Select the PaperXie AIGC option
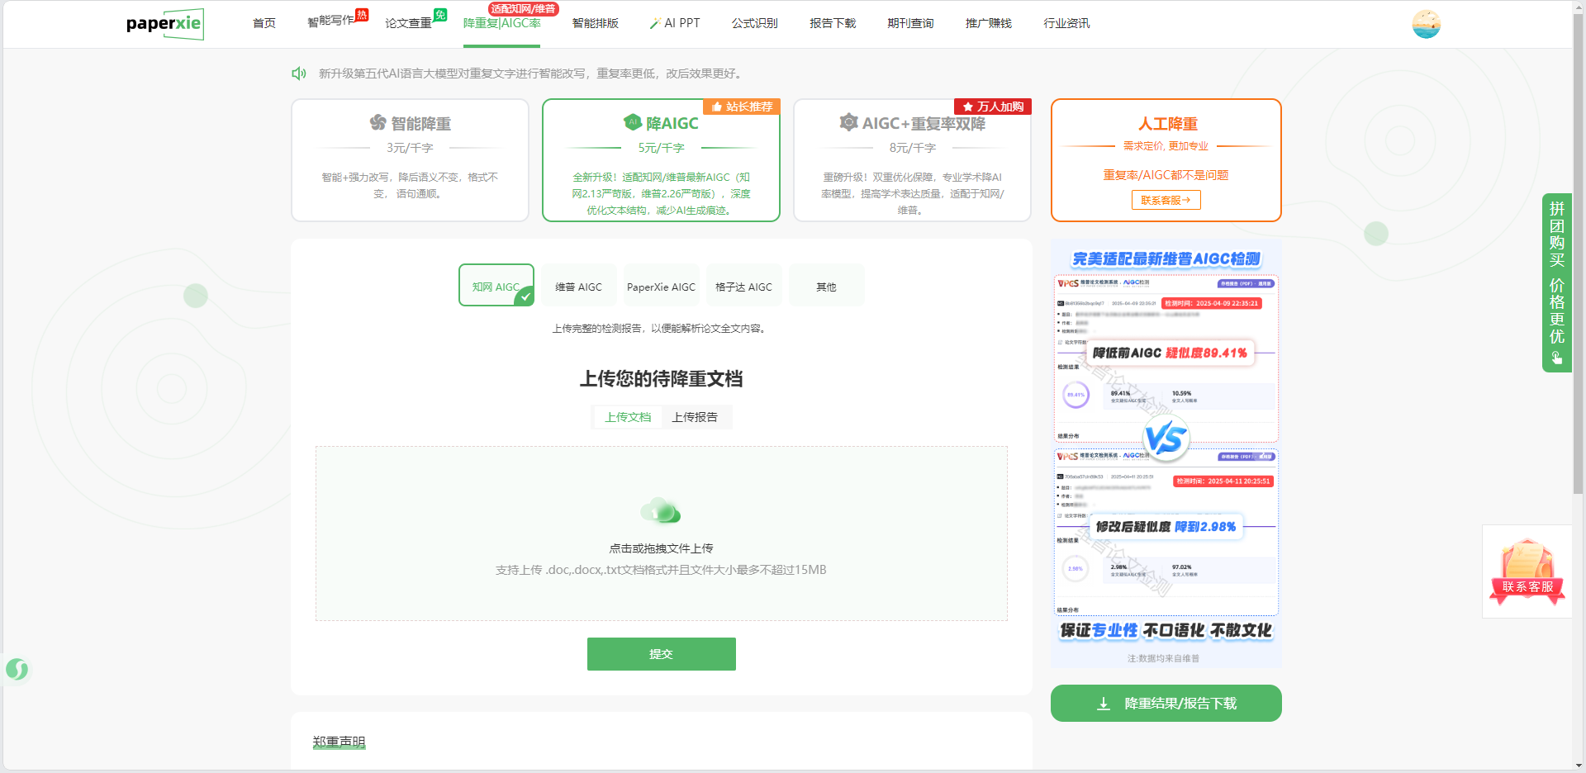 click(x=662, y=286)
